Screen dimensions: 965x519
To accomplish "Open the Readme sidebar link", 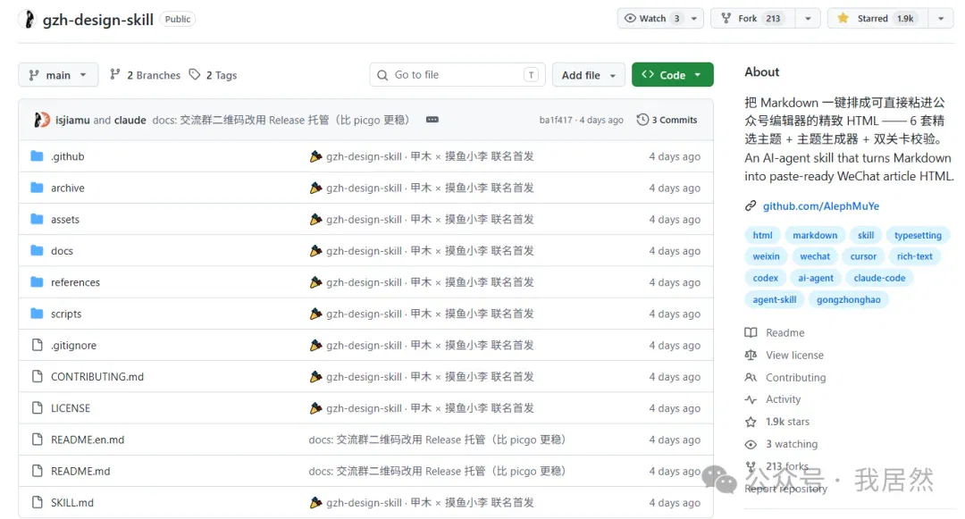I will tap(785, 332).
